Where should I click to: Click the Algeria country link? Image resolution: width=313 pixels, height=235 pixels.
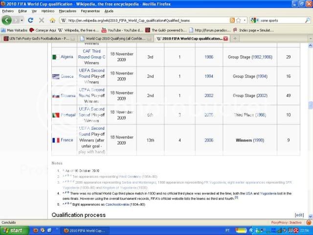pyautogui.click(x=67, y=57)
